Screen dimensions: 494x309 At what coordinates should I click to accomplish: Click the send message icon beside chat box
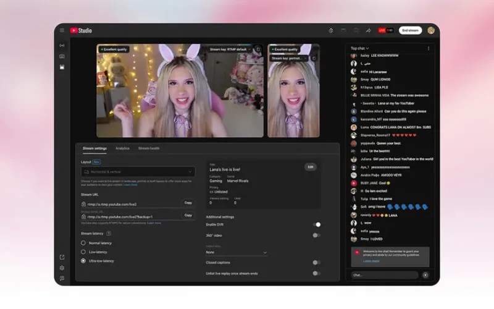click(425, 274)
